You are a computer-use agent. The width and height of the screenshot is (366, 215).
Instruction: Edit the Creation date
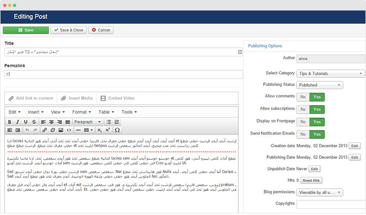354,146
